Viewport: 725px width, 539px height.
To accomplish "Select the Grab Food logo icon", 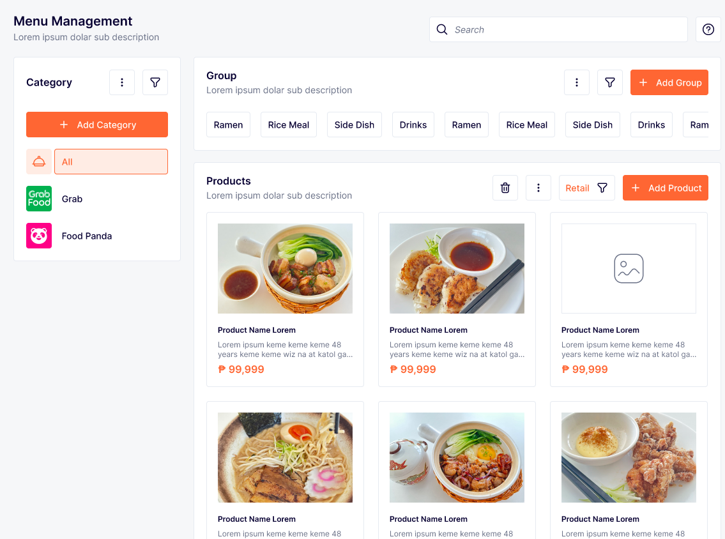I will (x=39, y=199).
